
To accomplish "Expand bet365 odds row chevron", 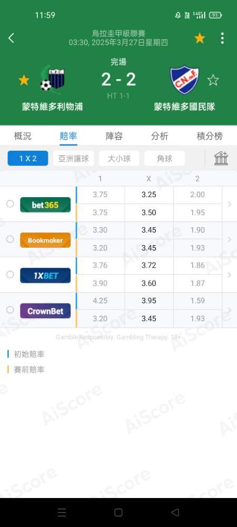I will tap(230, 204).
